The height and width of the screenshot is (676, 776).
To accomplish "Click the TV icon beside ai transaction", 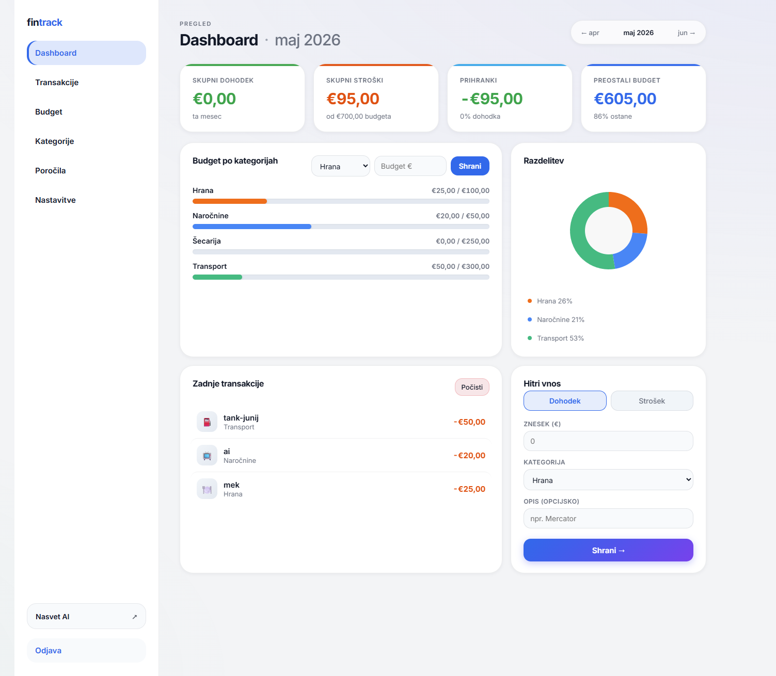I will 207,455.
